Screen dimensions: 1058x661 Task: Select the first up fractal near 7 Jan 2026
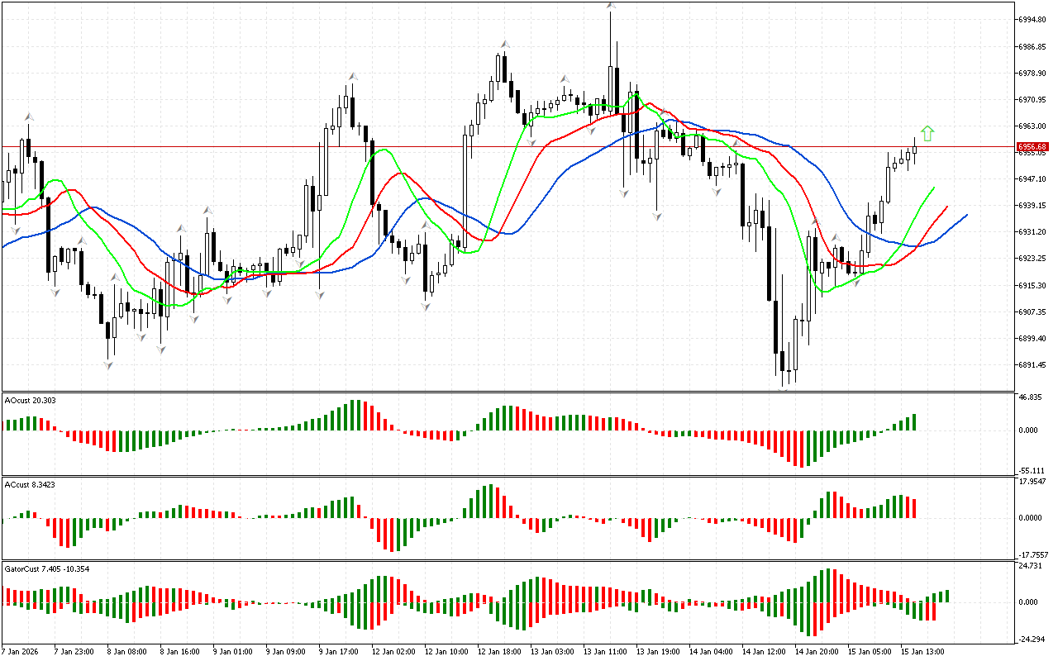[x=29, y=117]
